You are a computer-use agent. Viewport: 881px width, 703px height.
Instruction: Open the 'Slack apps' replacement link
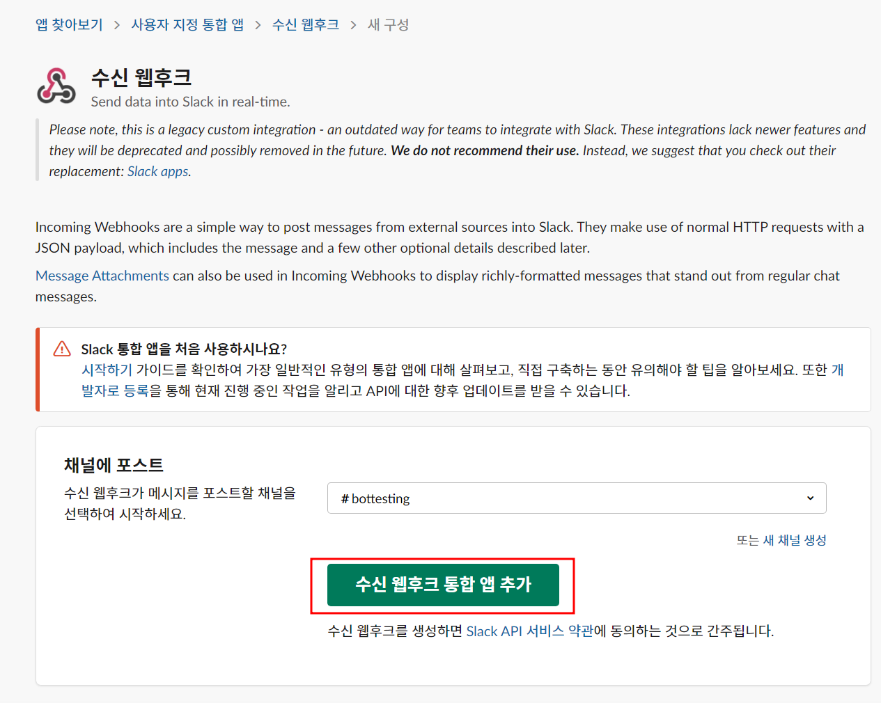(157, 171)
